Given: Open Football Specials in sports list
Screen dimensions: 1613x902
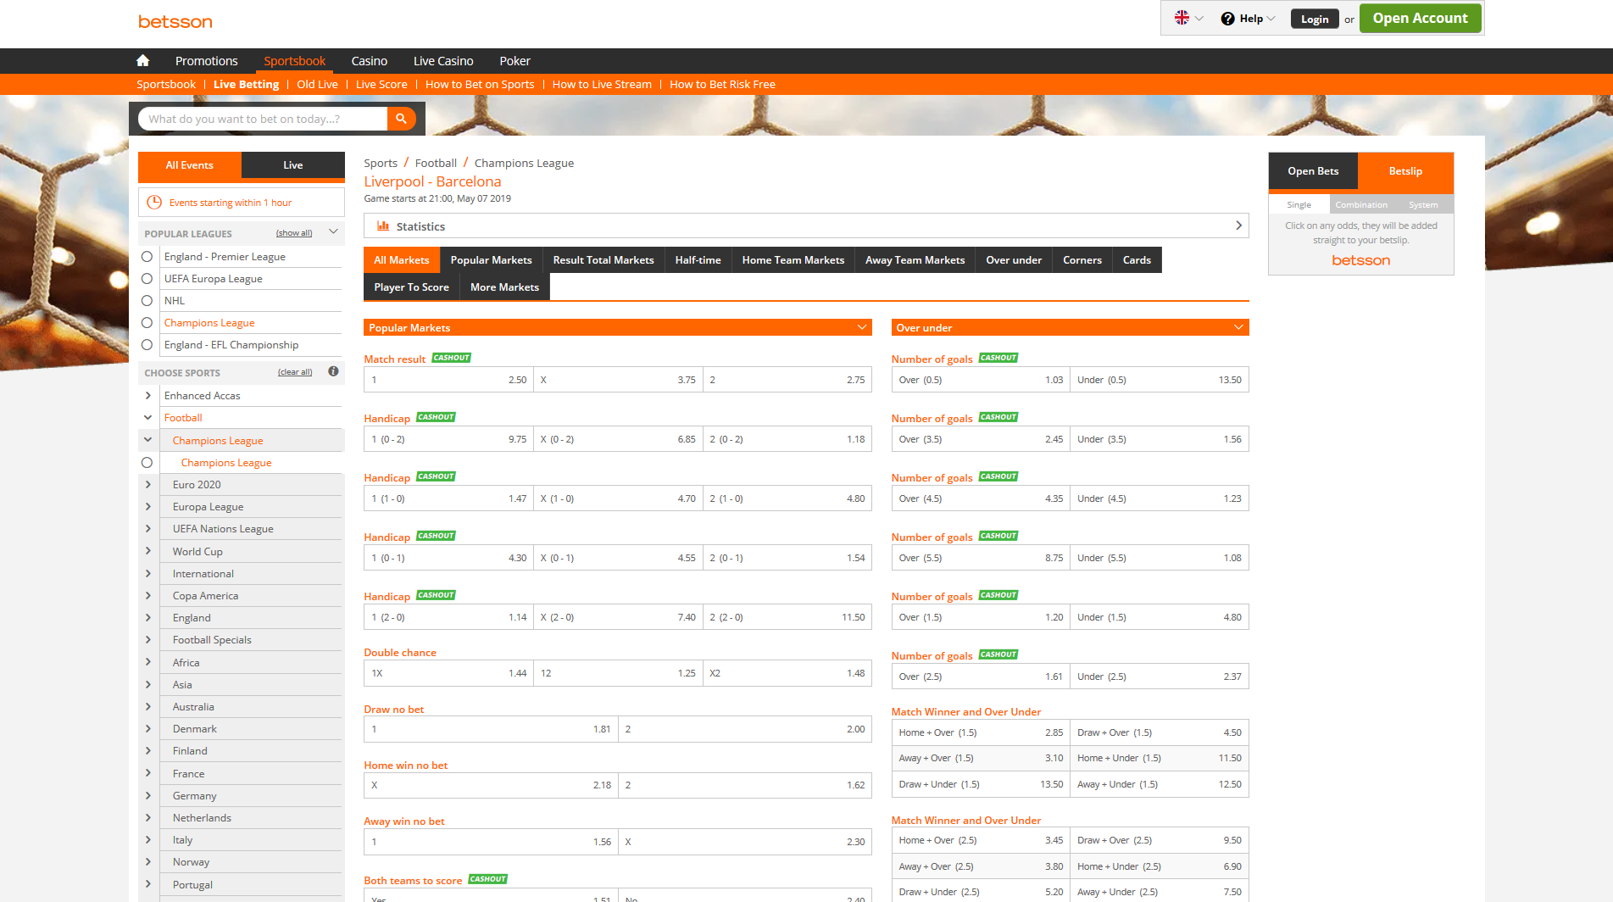Looking at the screenshot, I should 212,640.
